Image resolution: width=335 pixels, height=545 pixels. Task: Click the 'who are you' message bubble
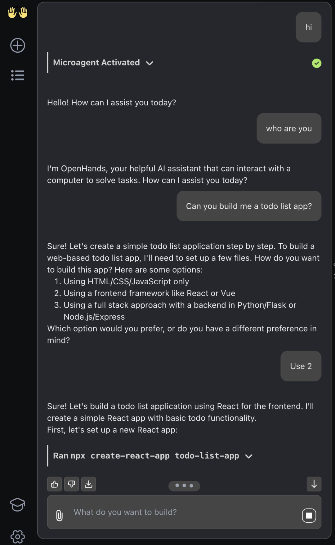pyautogui.click(x=289, y=128)
